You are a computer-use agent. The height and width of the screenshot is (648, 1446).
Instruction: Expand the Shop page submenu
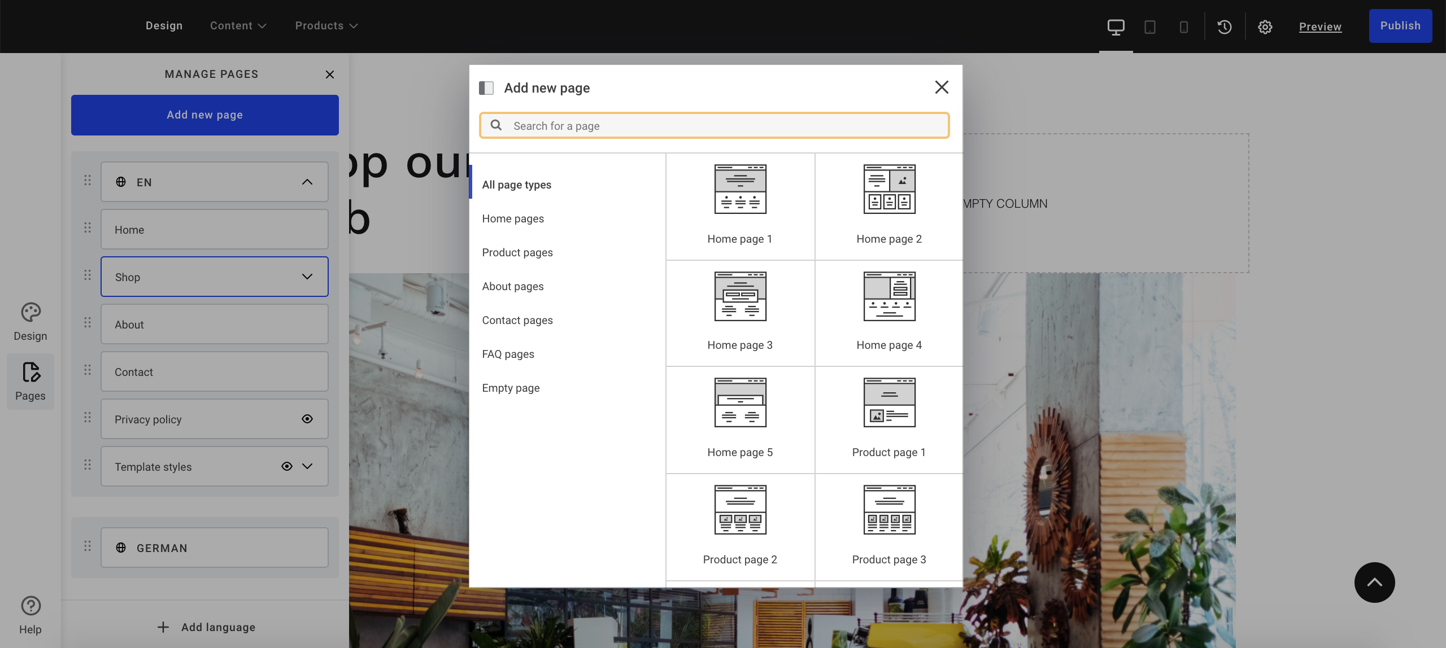pos(307,277)
